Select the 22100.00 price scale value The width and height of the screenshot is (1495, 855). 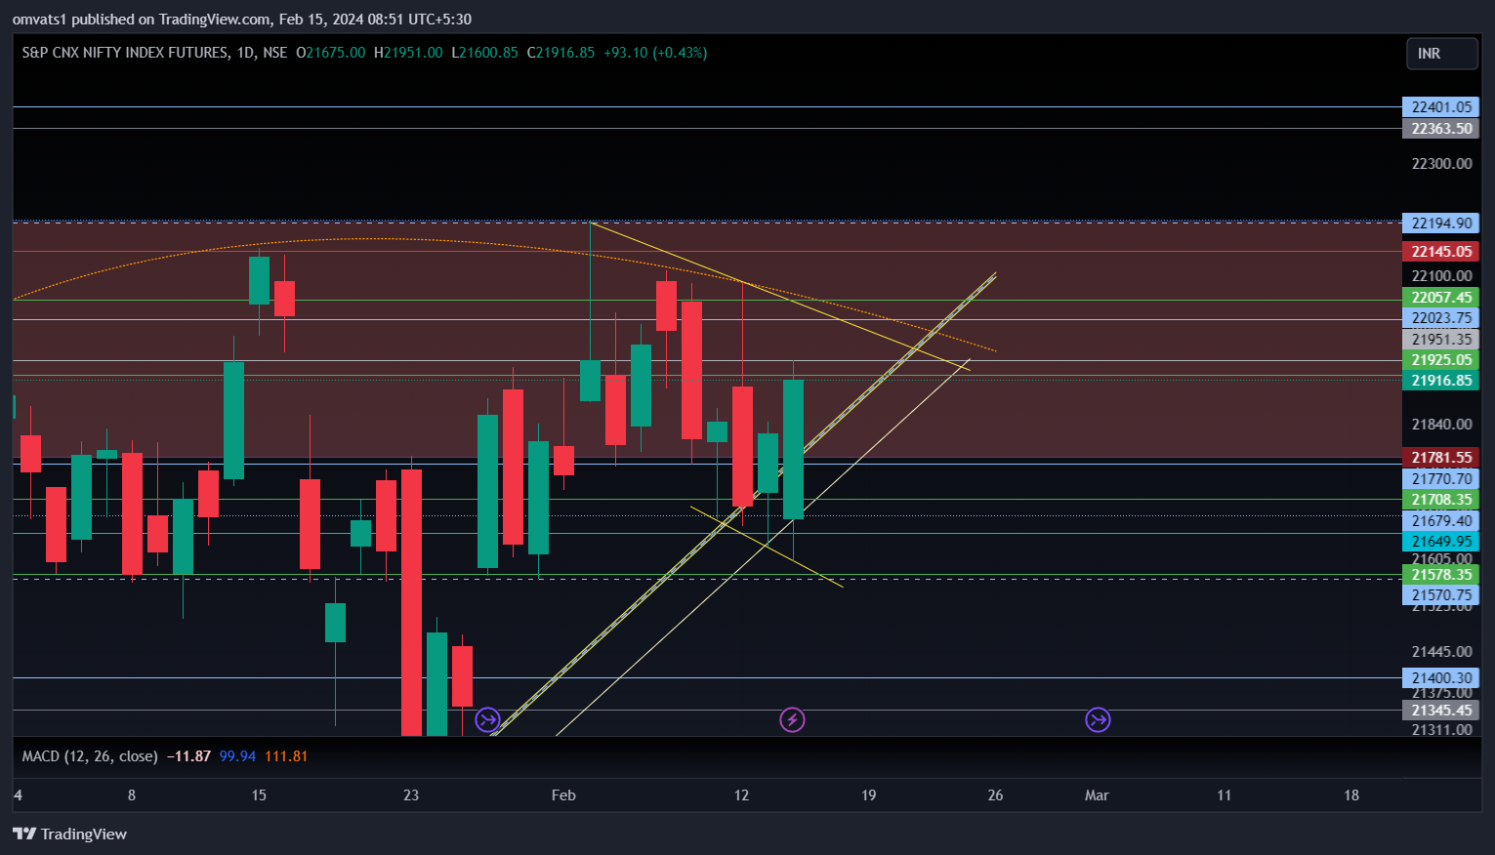click(x=1441, y=276)
